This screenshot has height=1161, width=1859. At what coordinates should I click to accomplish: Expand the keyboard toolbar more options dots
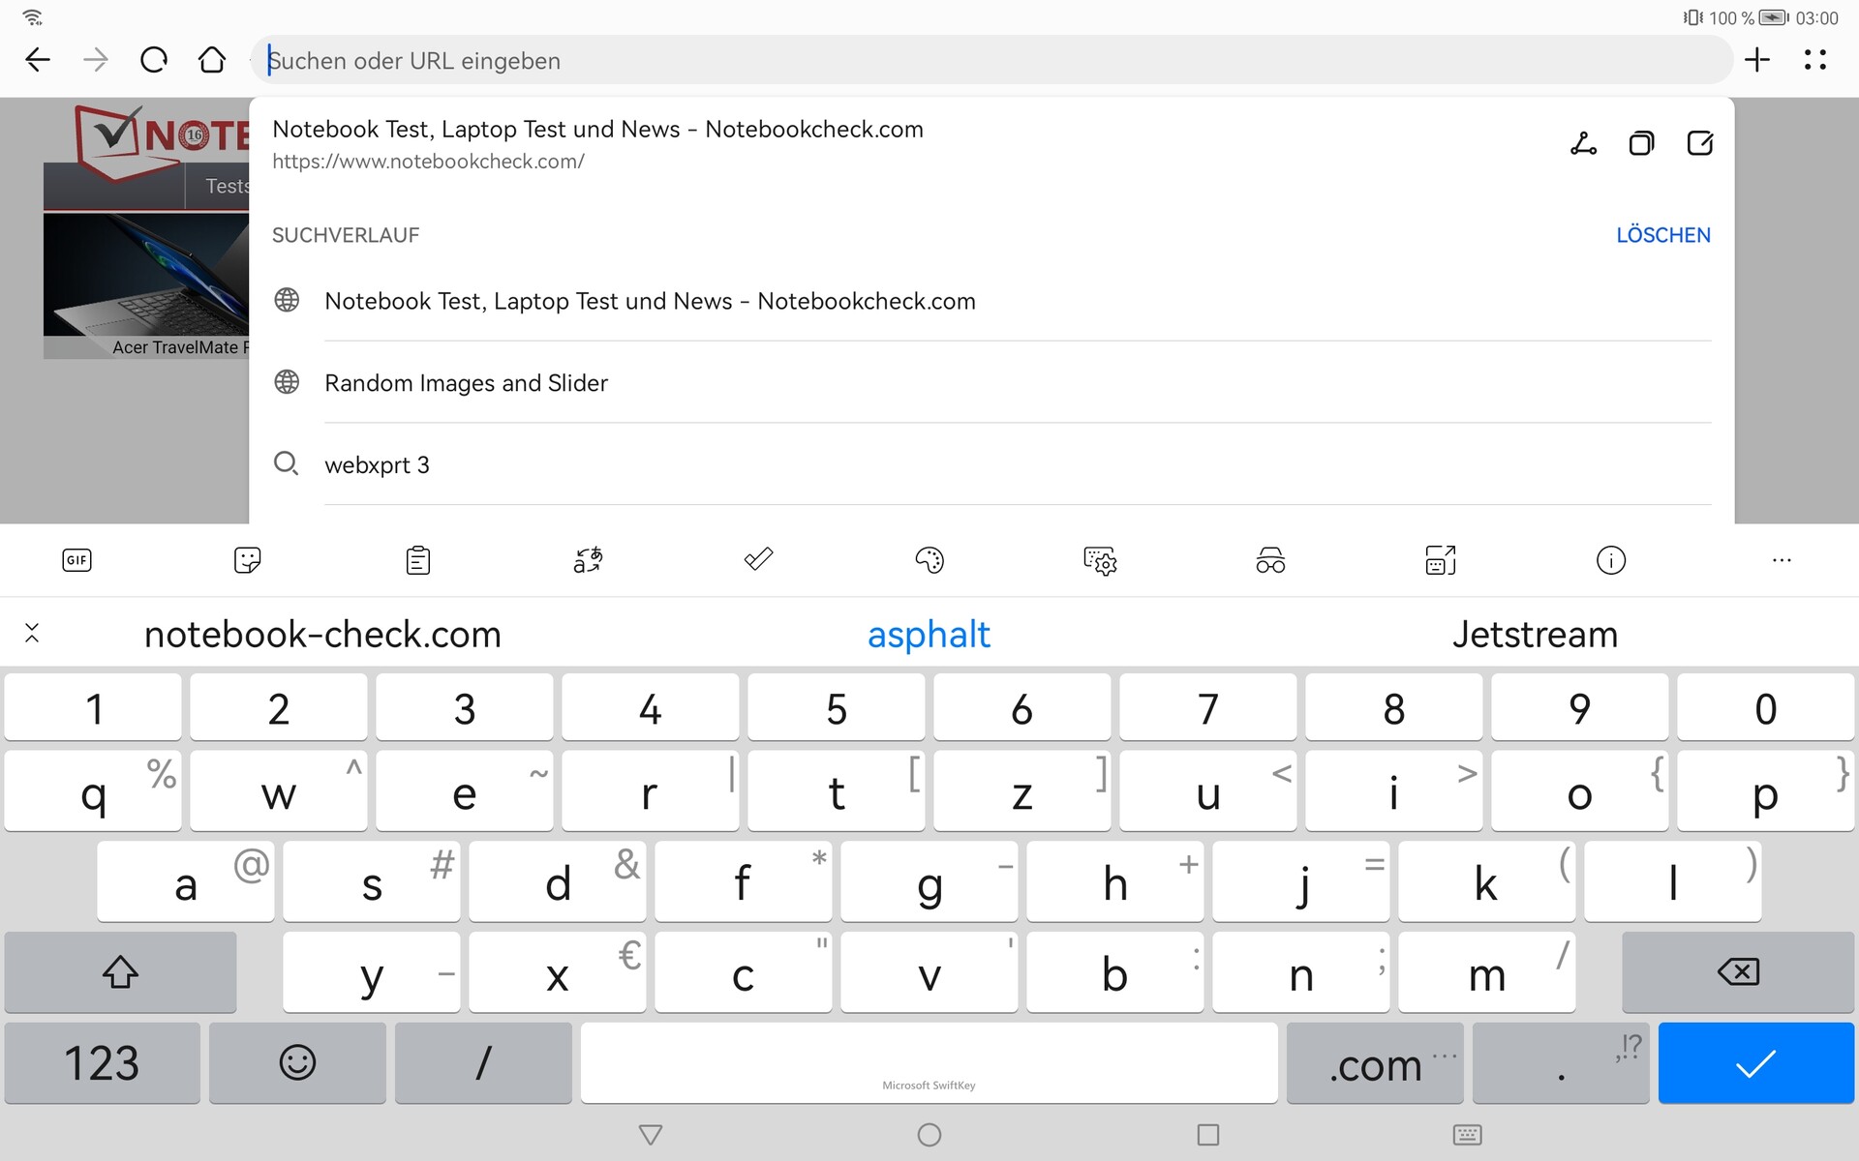[1782, 560]
